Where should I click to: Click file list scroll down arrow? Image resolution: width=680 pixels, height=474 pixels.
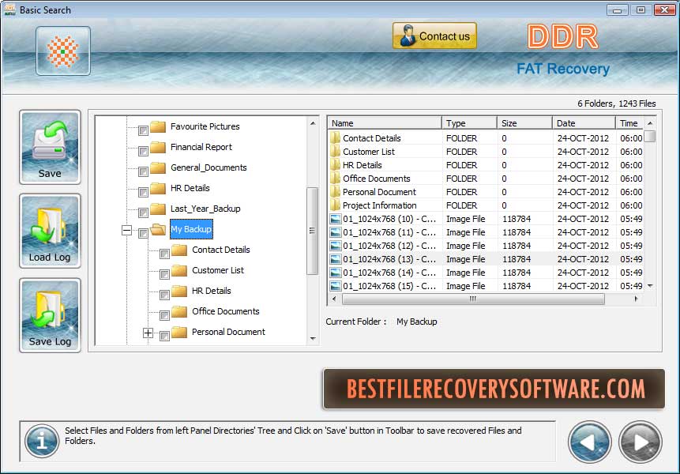[650, 286]
